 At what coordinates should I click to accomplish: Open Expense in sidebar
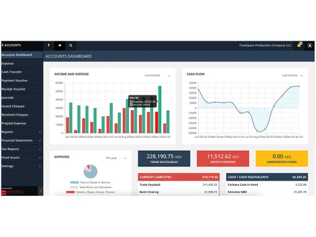(22, 63)
